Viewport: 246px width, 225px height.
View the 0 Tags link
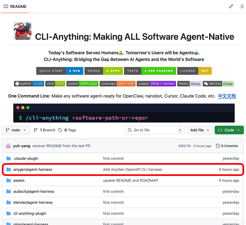pyautogui.click(x=67, y=130)
